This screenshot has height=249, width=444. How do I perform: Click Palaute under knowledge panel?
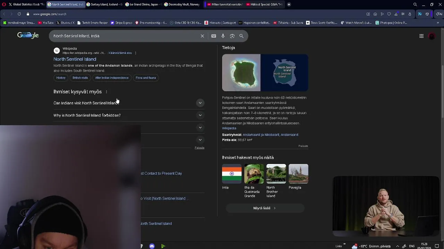[303, 146]
